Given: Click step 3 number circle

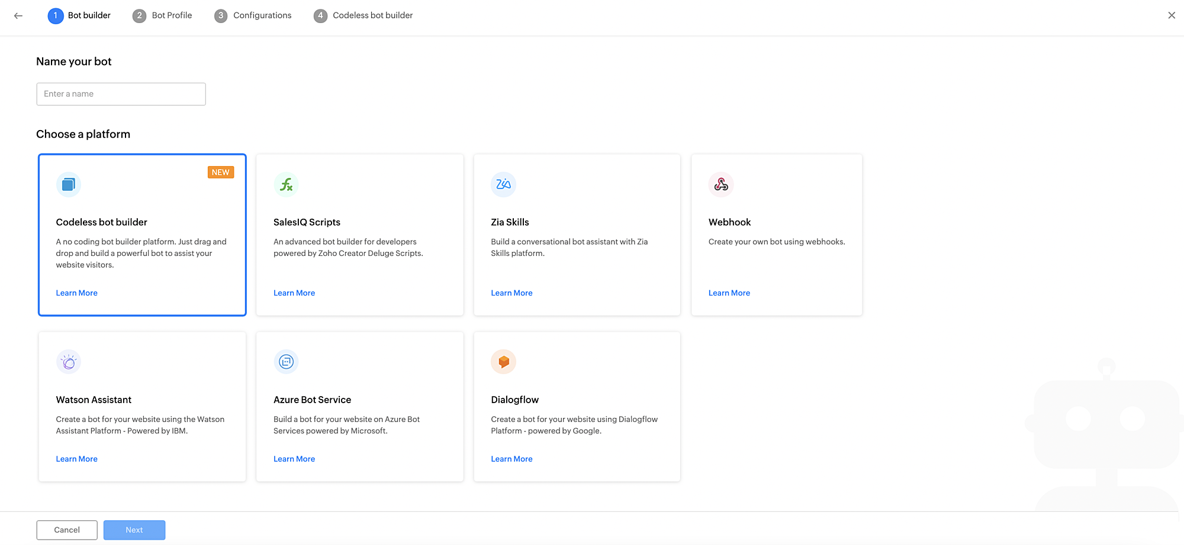Looking at the screenshot, I should point(221,16).
